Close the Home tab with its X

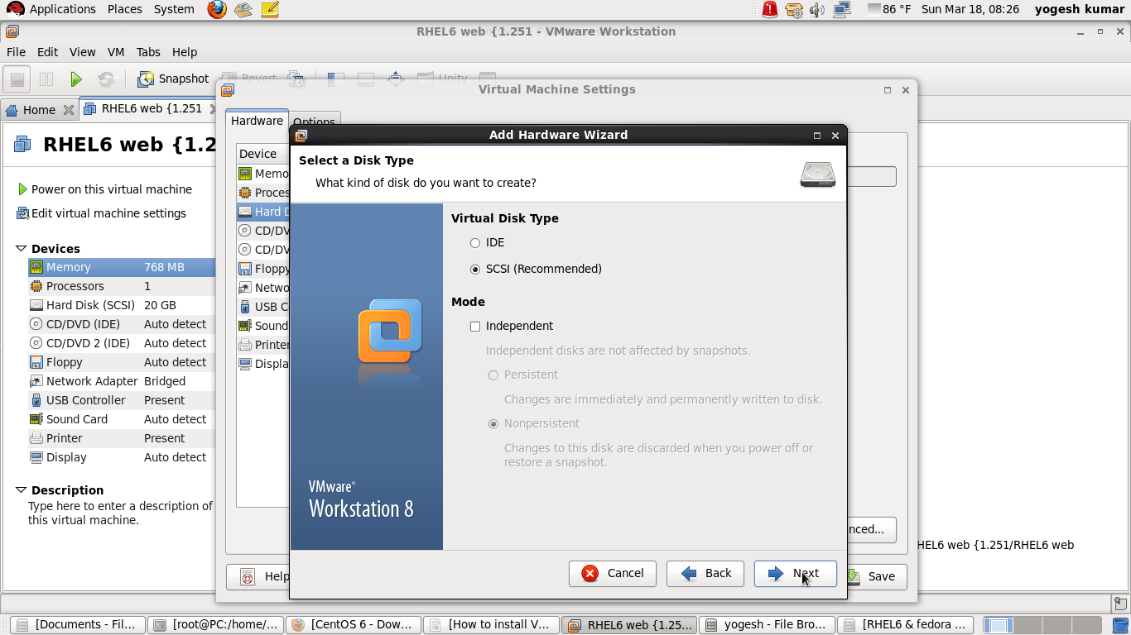69,109
